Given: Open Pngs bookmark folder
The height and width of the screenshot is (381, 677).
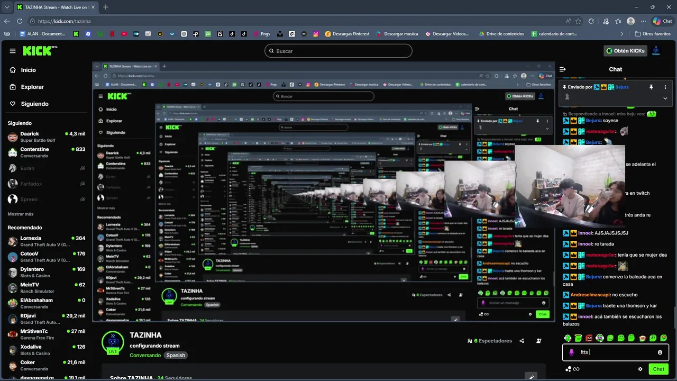Looking at the screenshot, I should tap(262, 34).
